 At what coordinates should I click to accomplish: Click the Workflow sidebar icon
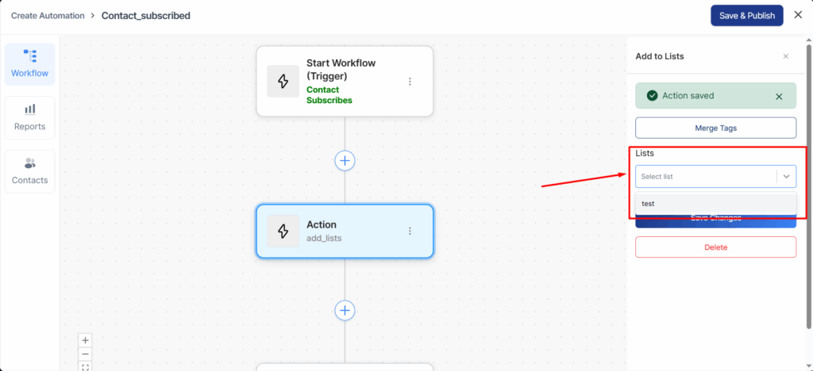coord(30,55)
